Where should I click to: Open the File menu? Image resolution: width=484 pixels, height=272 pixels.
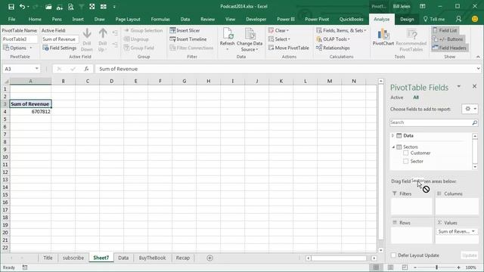[12, 19]
